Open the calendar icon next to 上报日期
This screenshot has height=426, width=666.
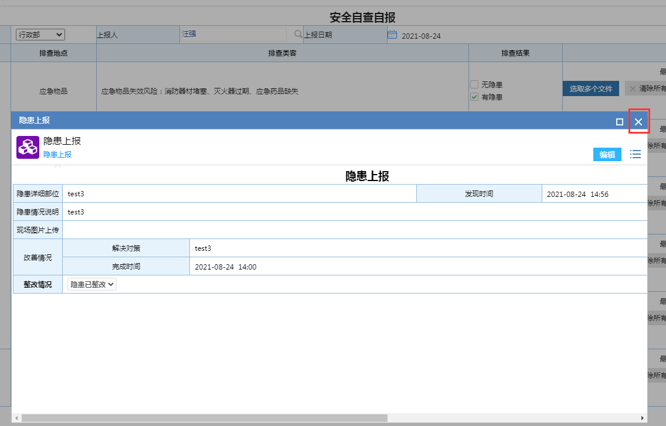[392, 35]
